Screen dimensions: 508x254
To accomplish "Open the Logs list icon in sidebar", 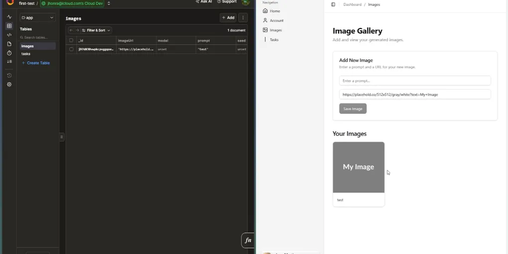I will point(9,62).
